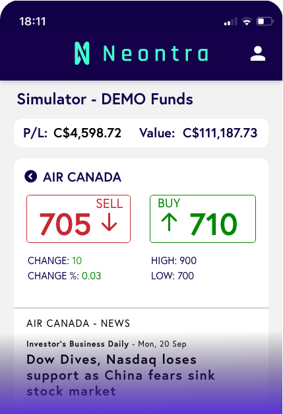
Task: Tap the Wi-Fi status icon
Action: [x=247, y=21]
